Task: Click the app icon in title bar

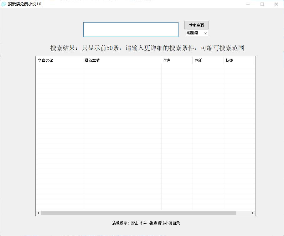Action: click(4, 4)
